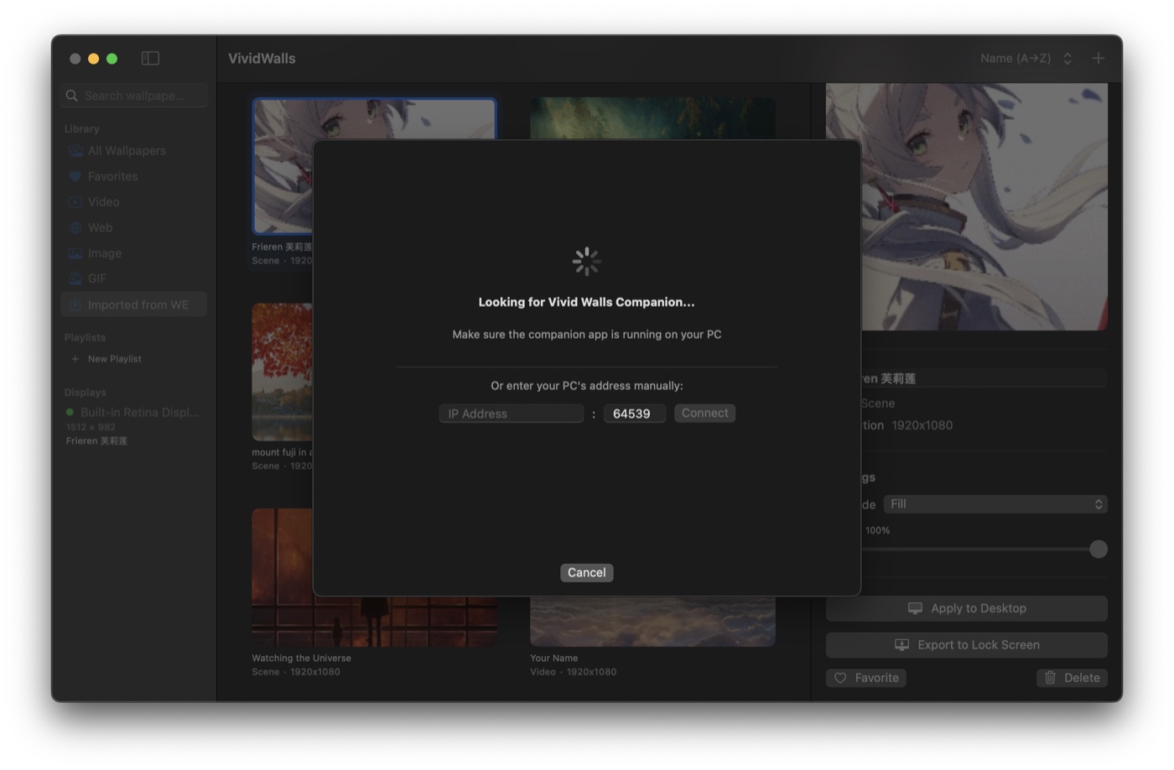Click the Video category icon

pos(75,202)
